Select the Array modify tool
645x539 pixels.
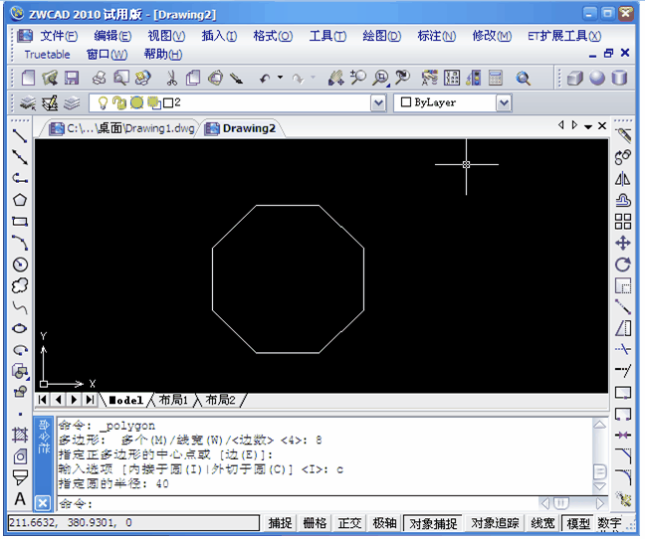pyautogui.click(x=623, y=222)
